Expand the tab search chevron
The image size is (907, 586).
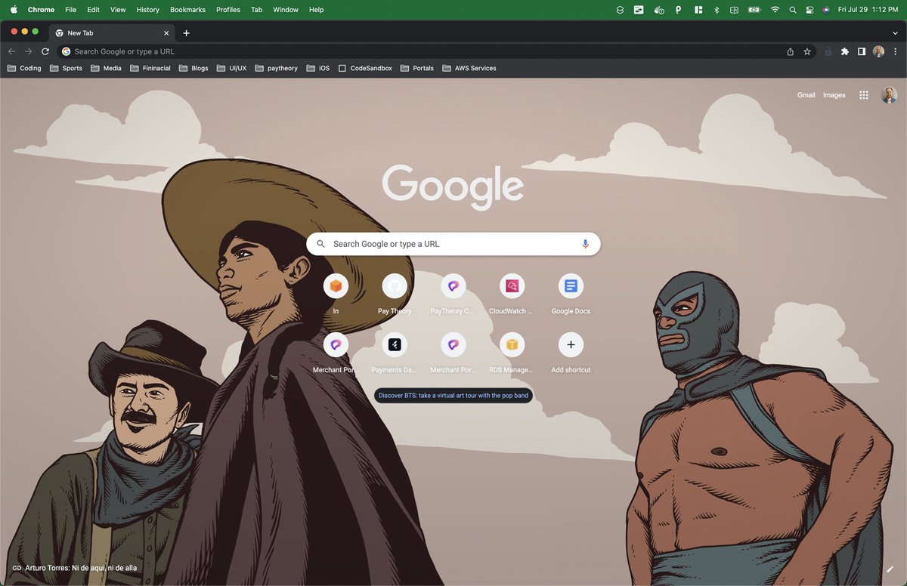pos(895,33)
